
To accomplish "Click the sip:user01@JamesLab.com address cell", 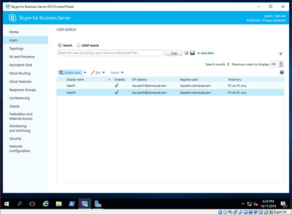I will 149,86.
